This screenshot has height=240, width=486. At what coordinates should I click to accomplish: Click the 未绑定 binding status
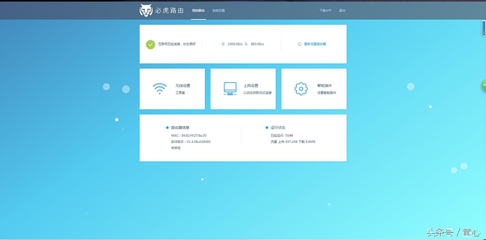(176, 148)
